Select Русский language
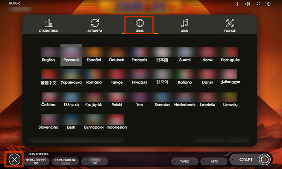 coord(71,55)
